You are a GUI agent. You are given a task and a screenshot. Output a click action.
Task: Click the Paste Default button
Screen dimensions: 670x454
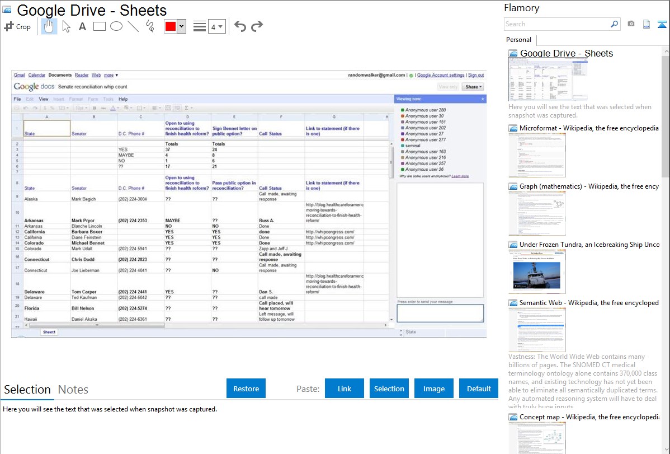click(479, 389)
